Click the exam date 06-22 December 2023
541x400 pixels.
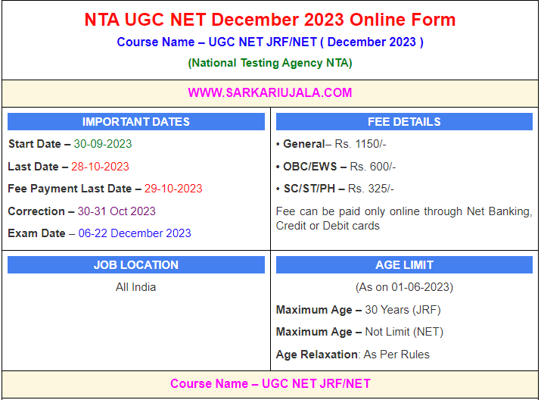[135, 233]
